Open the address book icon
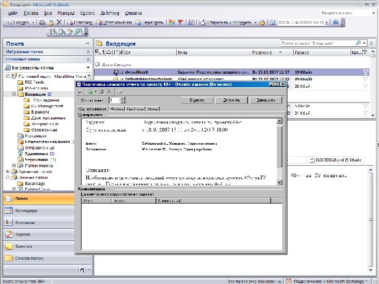The height and width of the screenshot is (284, 379). pos(273,23)
